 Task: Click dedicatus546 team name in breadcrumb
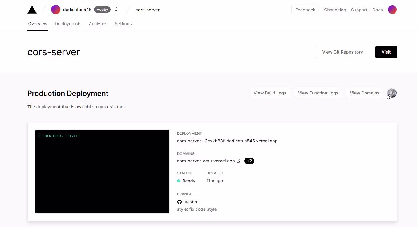[77, 10]
